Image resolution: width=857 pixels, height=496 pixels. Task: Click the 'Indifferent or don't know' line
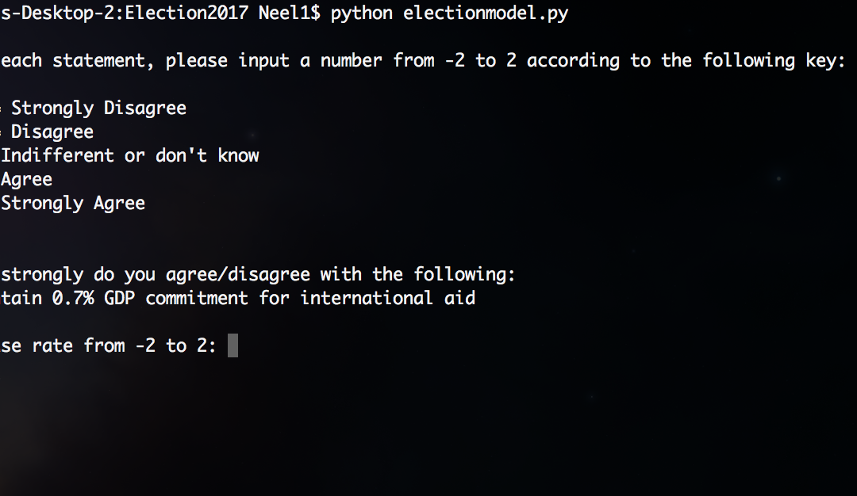coord(130,155)
